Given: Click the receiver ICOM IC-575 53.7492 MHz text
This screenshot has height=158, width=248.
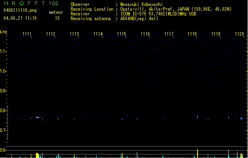Looking at the screenshot, I should [158, 14].
